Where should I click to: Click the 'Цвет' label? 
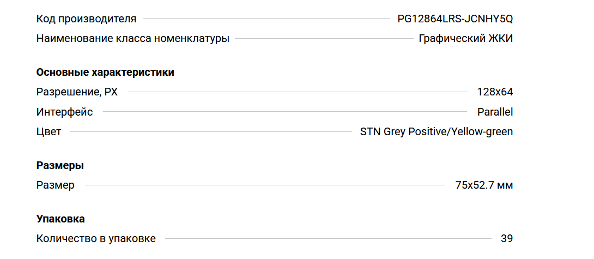(49, 132)
